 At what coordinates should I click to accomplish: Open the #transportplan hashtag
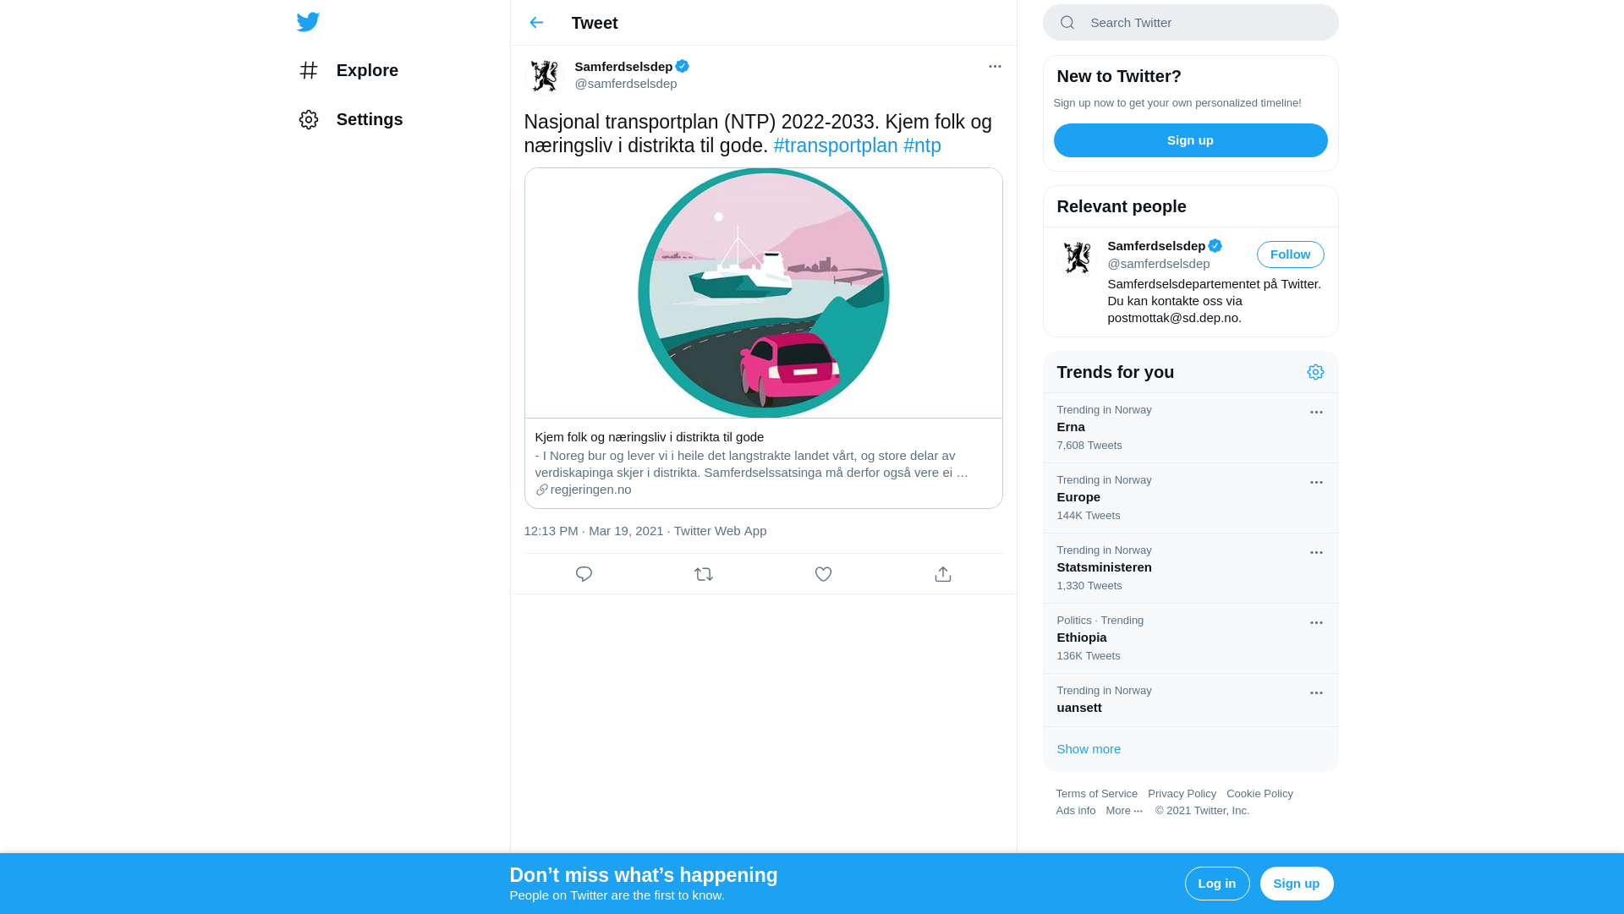click(835, 145)
